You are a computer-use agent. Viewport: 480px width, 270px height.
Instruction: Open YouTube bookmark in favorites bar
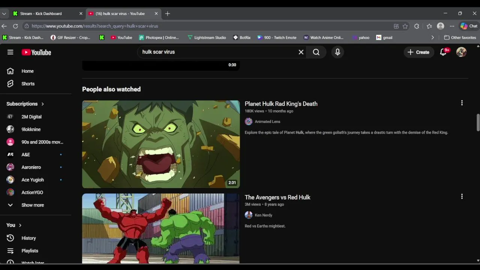121,37
